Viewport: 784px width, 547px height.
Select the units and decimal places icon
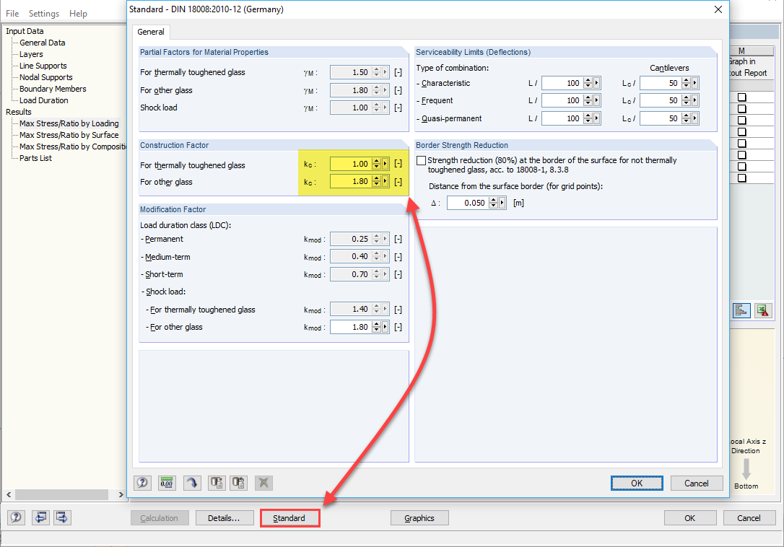pyautogui.click(x=166, y=482)
